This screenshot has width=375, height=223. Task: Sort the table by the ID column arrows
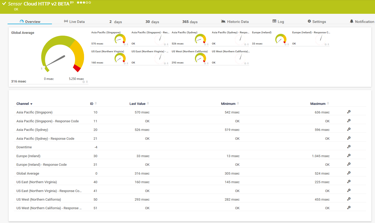97,103
